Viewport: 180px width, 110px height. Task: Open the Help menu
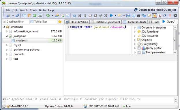pyautogui.click(x=51, y=10)
